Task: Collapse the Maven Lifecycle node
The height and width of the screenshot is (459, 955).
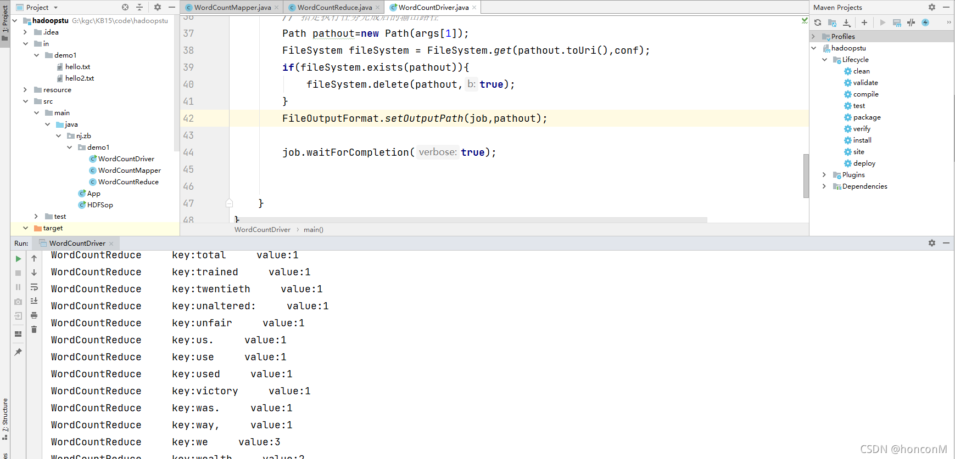Action: 824,59
